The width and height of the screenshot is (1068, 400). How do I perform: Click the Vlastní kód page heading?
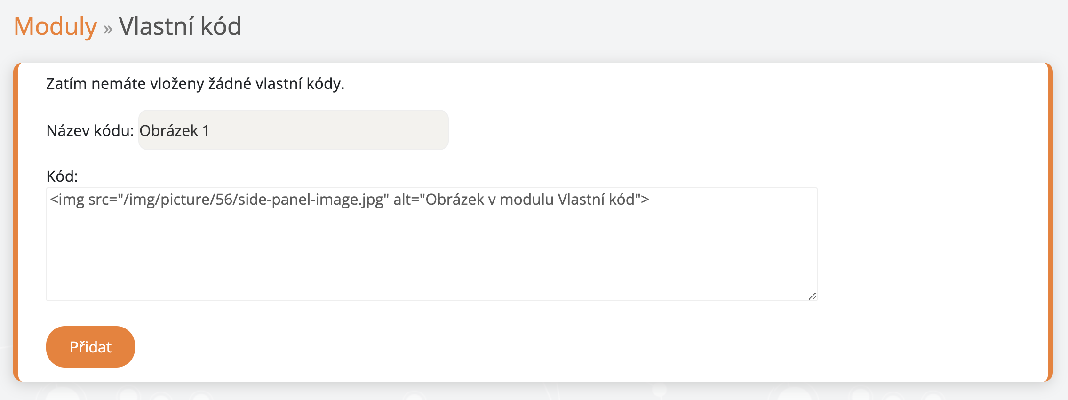pyautogui.click(x=180, y=26)
